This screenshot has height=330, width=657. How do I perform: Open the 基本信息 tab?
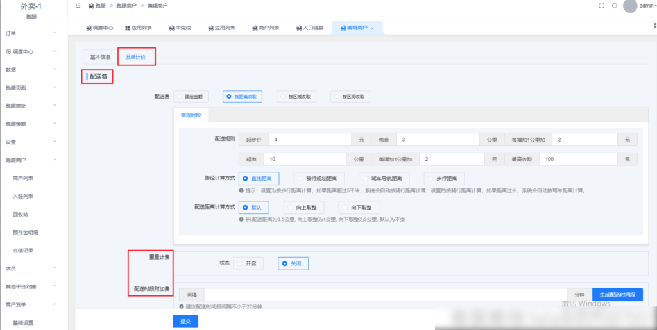point(101,57)
